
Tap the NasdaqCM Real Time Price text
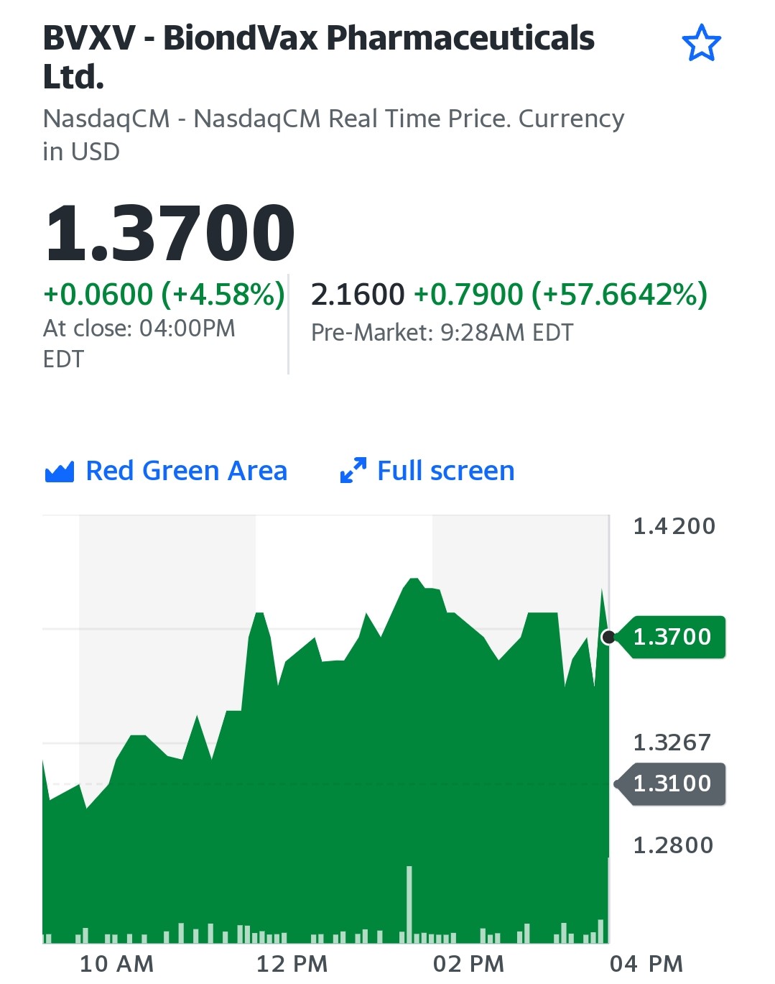[x=333, y=134]
